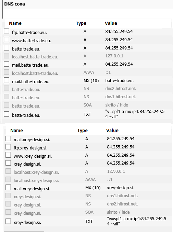The width and height of the screenshot is (173, 235).
Task: Tick the mail.batte-trade.eu. MX (10) record checkbox
Action: pos(7,80)
